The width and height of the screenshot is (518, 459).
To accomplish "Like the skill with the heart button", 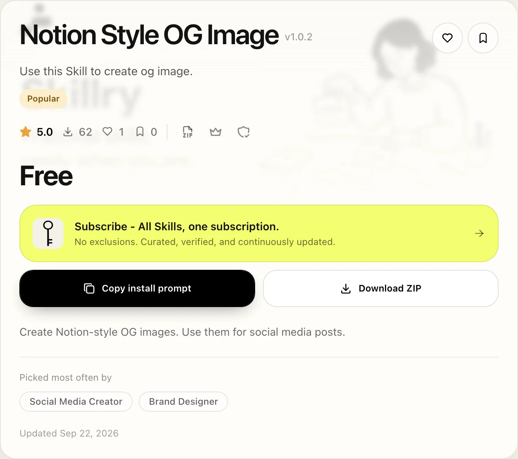I will tap(447, 38).
